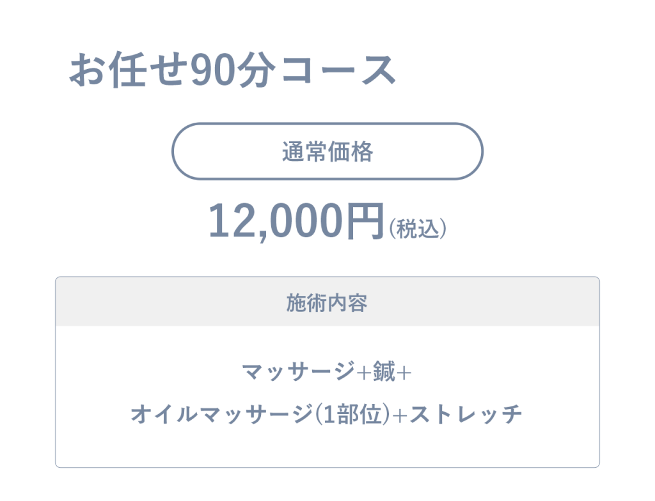This screenshot has height=501, width=655.
Task: Click the 90分 part of the title
Action: coord(233,70)
